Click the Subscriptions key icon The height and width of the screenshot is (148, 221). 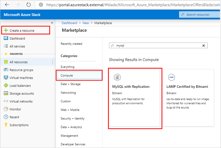(x=6, y=125)
